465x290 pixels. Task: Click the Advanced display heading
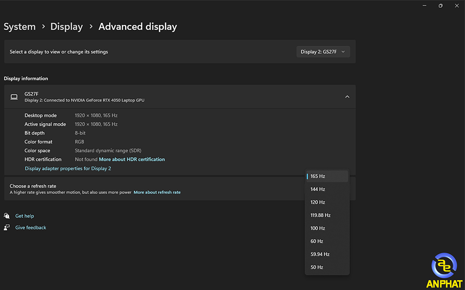138,26
